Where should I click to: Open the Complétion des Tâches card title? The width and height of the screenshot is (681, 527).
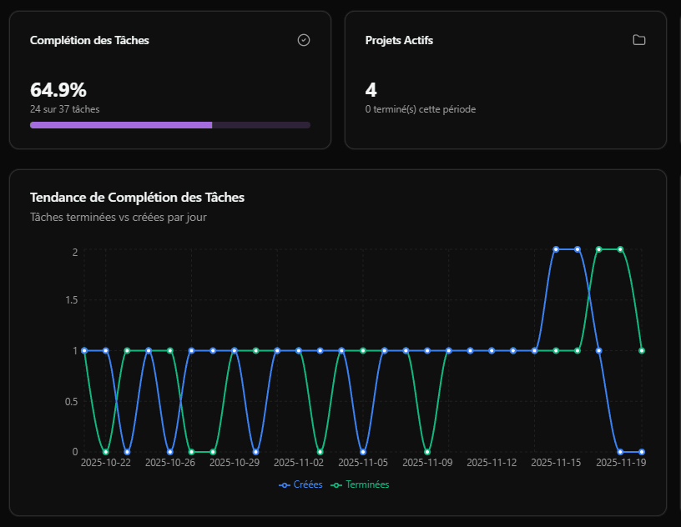click(89, 40)
